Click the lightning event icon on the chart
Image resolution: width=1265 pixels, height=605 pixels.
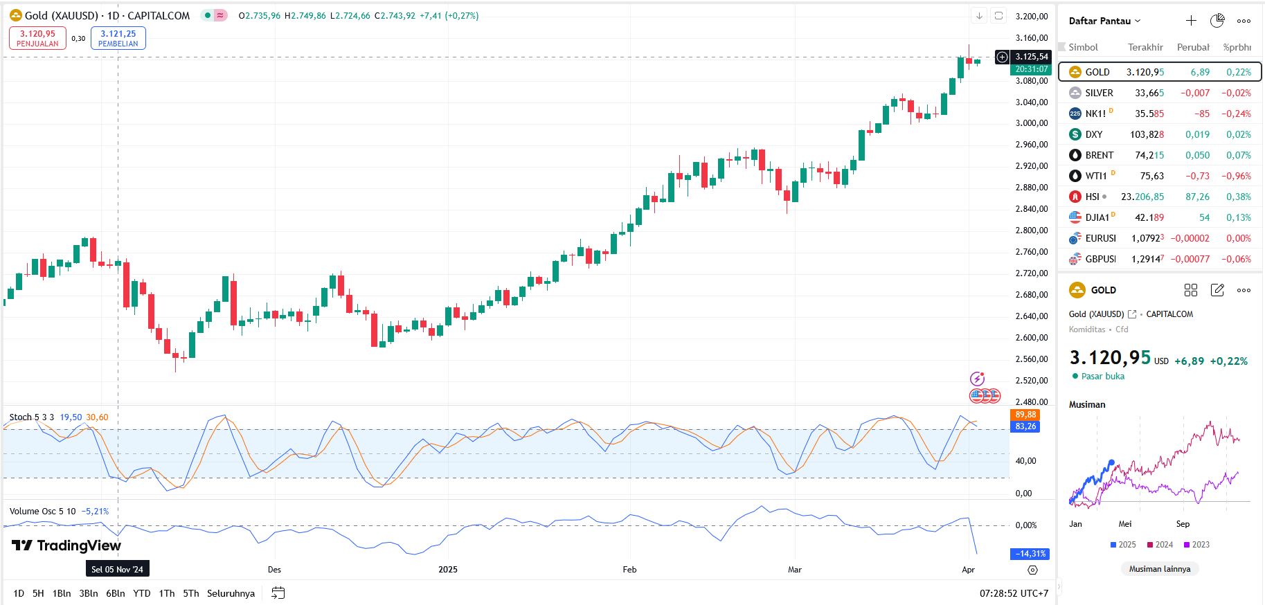pos(977,379)
